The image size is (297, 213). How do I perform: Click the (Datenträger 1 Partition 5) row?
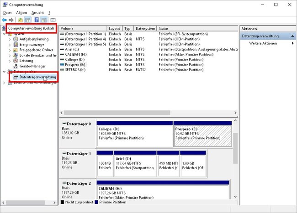click(148, 44)
